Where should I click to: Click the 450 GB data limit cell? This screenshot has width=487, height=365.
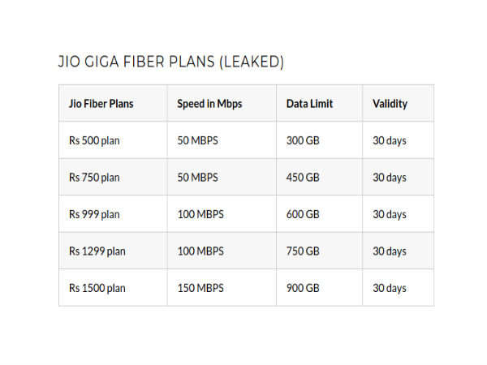click(x=303, y=178)
